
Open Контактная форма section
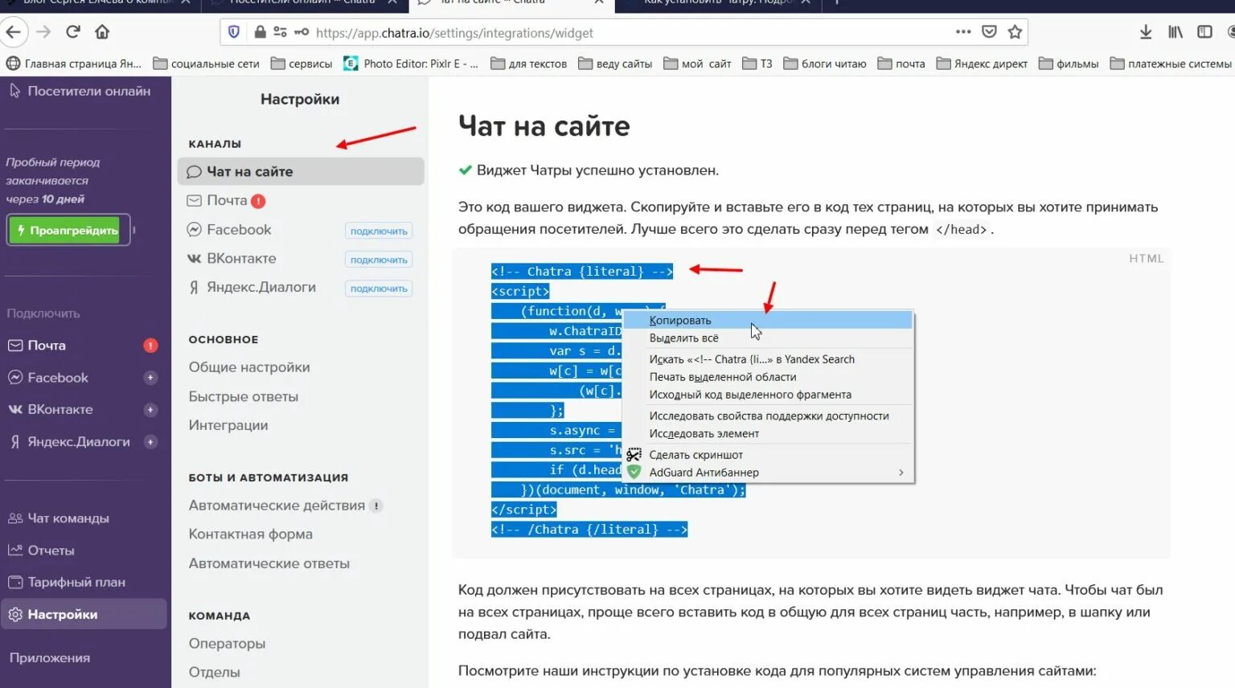(x=251, y=534)
